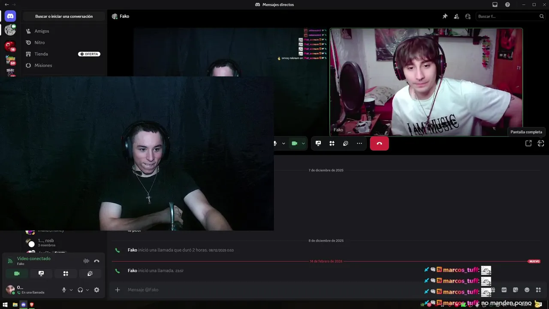Expand camera options arrow in call controls
This screenshot has height=309, width=549.
(x=303, y=143)
